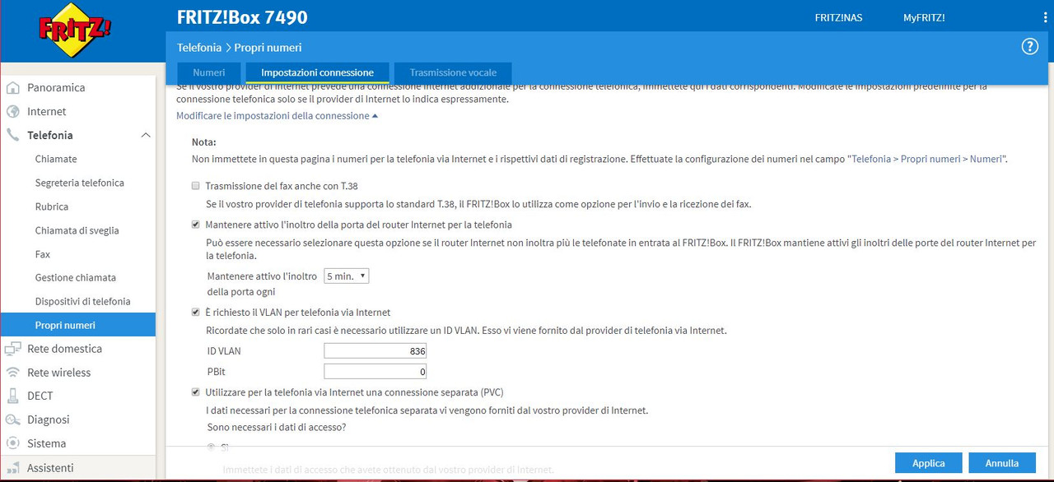Follow the Telefonia > Propri numeri > Numeri link
Viewport: 1054px width, 482px height.
pyautogui.click(x=927, y=159)
